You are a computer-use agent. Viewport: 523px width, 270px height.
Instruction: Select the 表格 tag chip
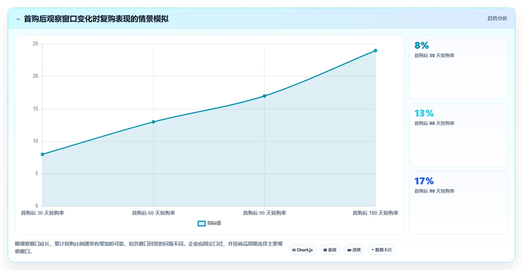(x=330, y=250)
